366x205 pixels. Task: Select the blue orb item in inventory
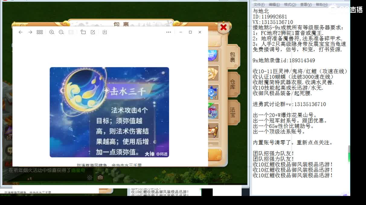point(213,55)
